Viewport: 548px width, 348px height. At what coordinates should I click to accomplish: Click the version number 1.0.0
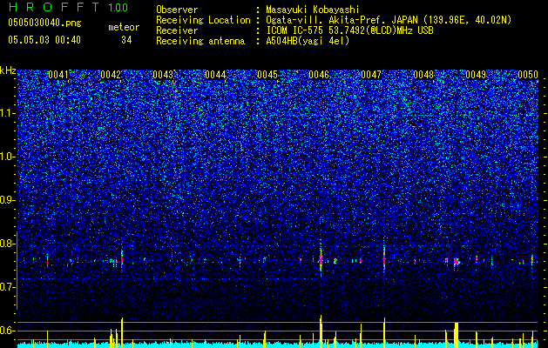click(118, 8)
